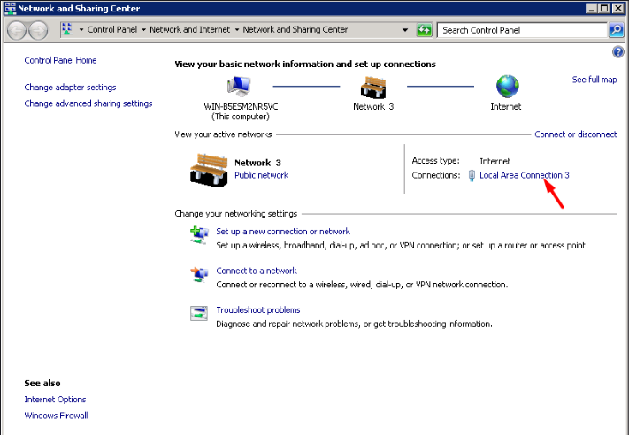629x435 pixels.
Task: Click the help question mark icon
Action: [x=618, y=52]
